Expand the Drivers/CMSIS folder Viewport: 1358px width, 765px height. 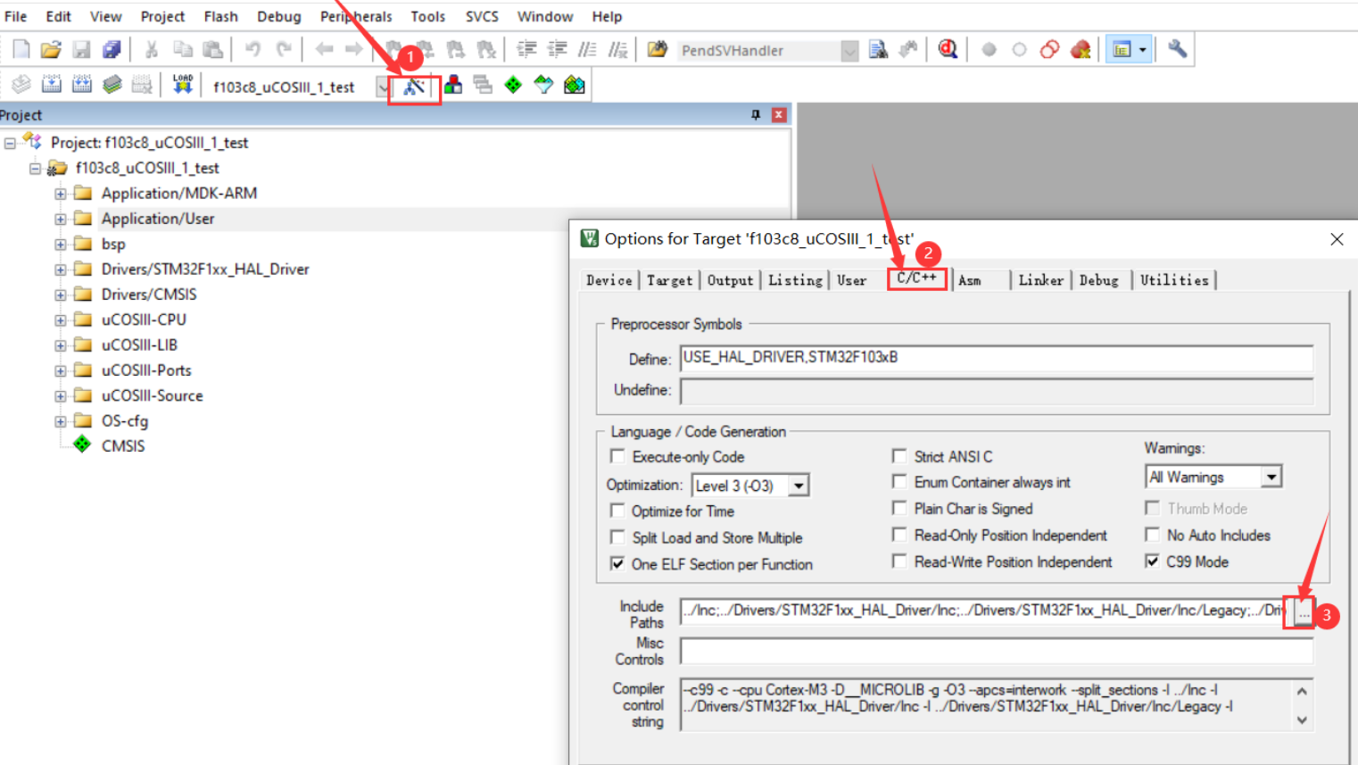coord(60,295)
